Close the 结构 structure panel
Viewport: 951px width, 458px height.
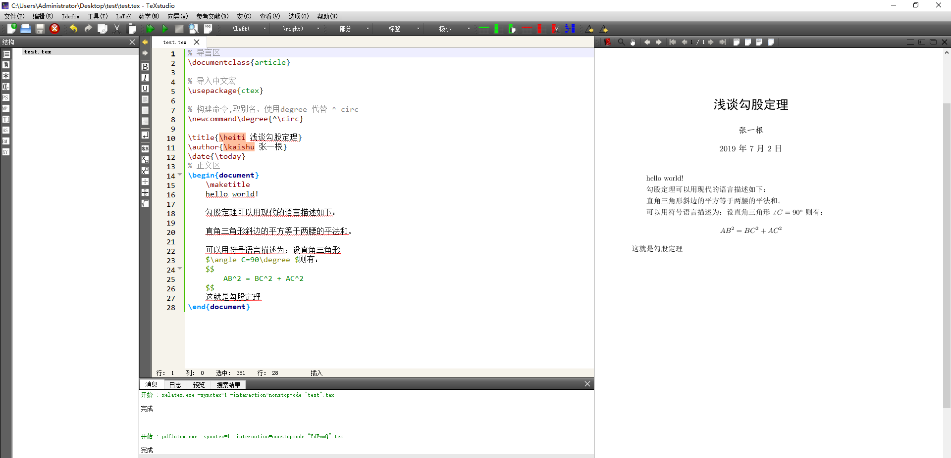tap(132, 42)
